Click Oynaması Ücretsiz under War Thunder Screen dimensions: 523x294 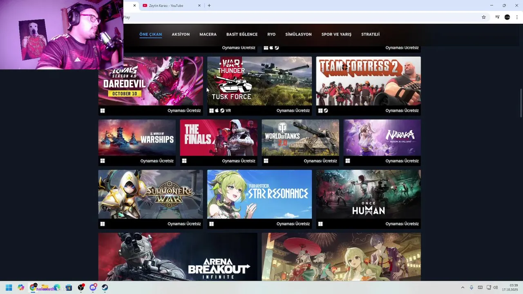293,111
